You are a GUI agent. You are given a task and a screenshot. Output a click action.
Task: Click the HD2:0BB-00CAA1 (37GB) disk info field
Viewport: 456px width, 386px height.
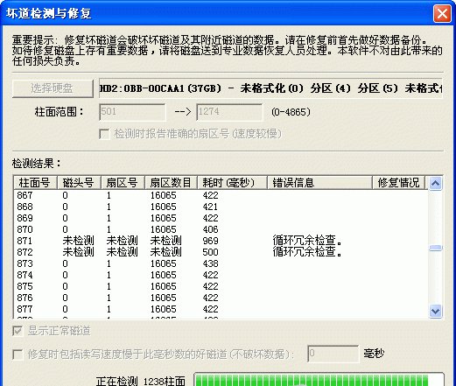(270, 88)
